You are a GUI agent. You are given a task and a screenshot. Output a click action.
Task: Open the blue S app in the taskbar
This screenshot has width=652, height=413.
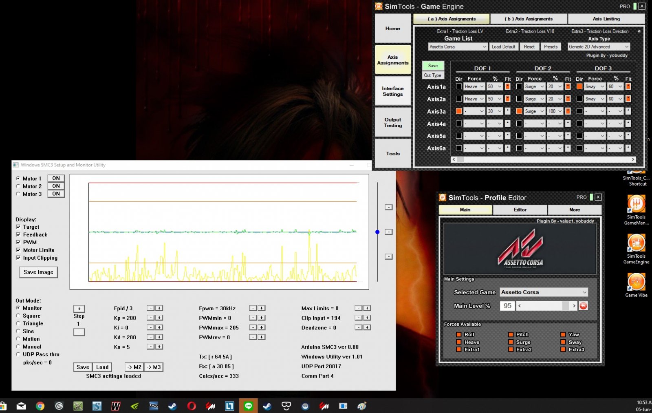pyautogui.click(x=97, y=406)
